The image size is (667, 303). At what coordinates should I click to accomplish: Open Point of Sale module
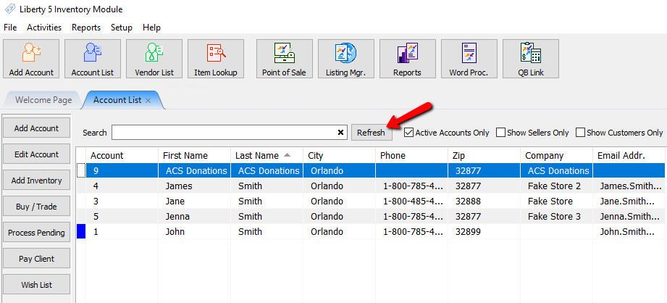(x=284, y=59)
